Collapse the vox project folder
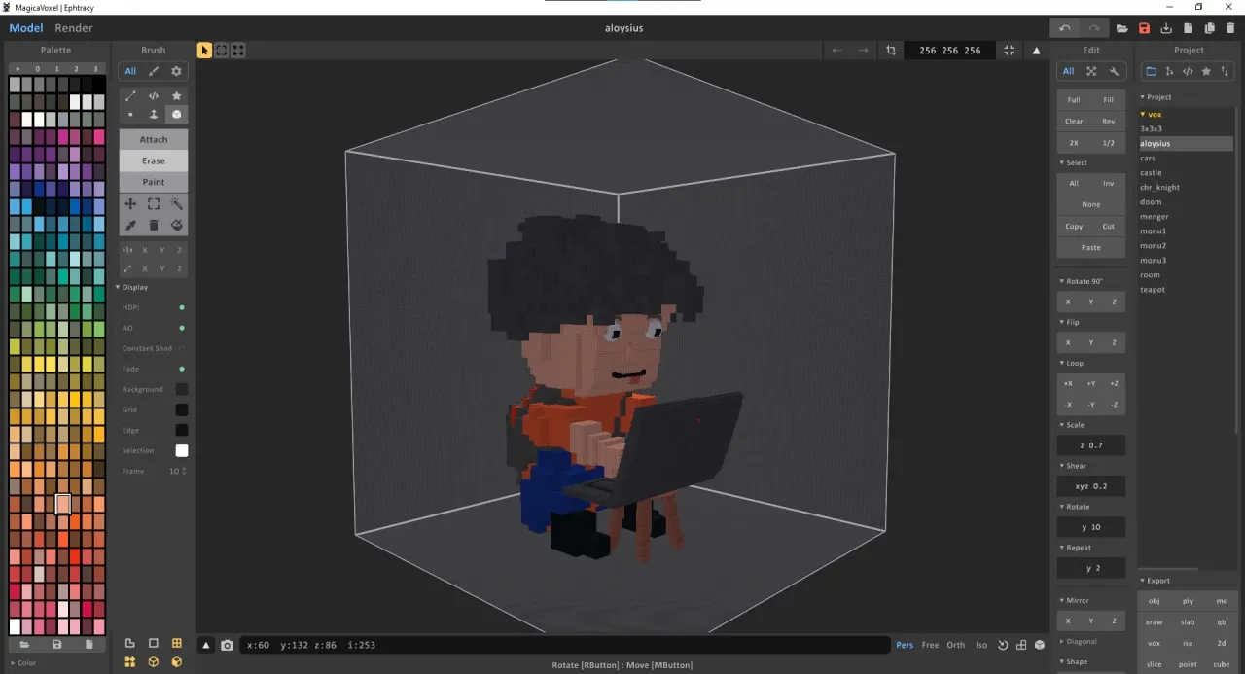 pyautogui.click(x=1145, y=114)
